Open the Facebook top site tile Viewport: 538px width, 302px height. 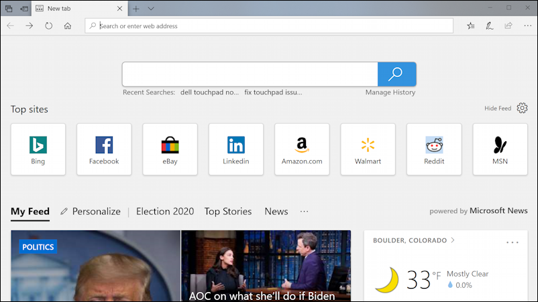(x=104, y=149)
